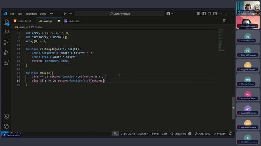Open the Manage gear settings icon
This screenshot has height=146, width=261.
(x=6, y=126)
